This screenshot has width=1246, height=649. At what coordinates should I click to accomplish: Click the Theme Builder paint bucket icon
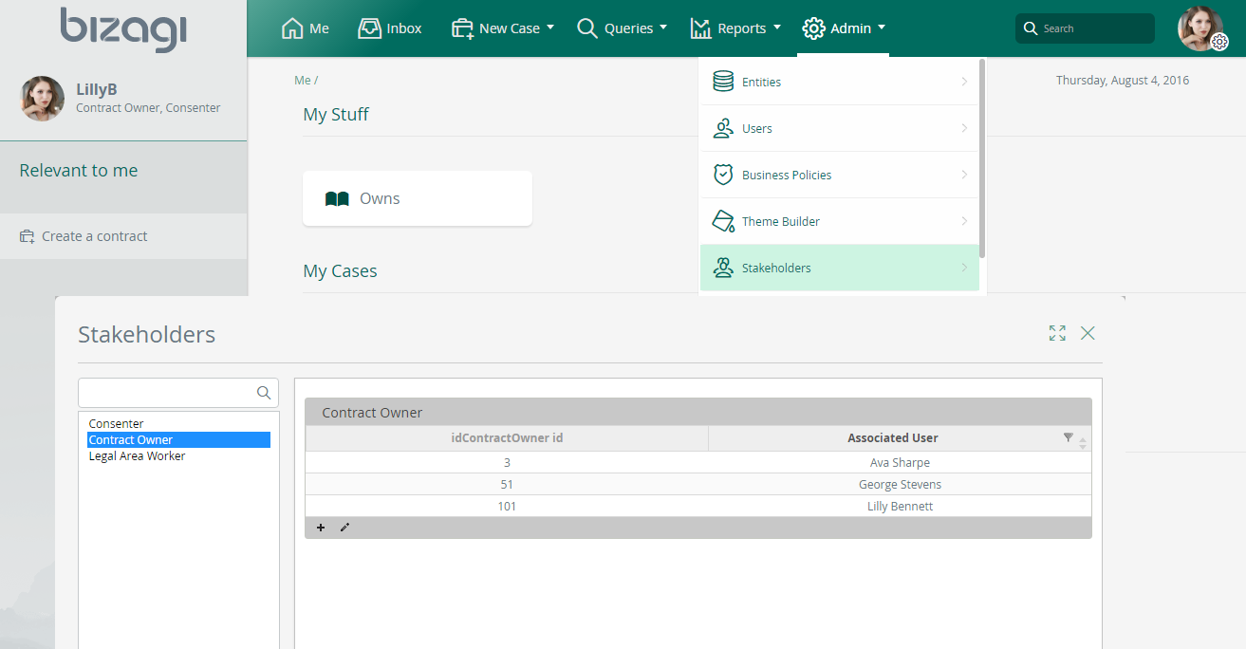click(723, 221)
